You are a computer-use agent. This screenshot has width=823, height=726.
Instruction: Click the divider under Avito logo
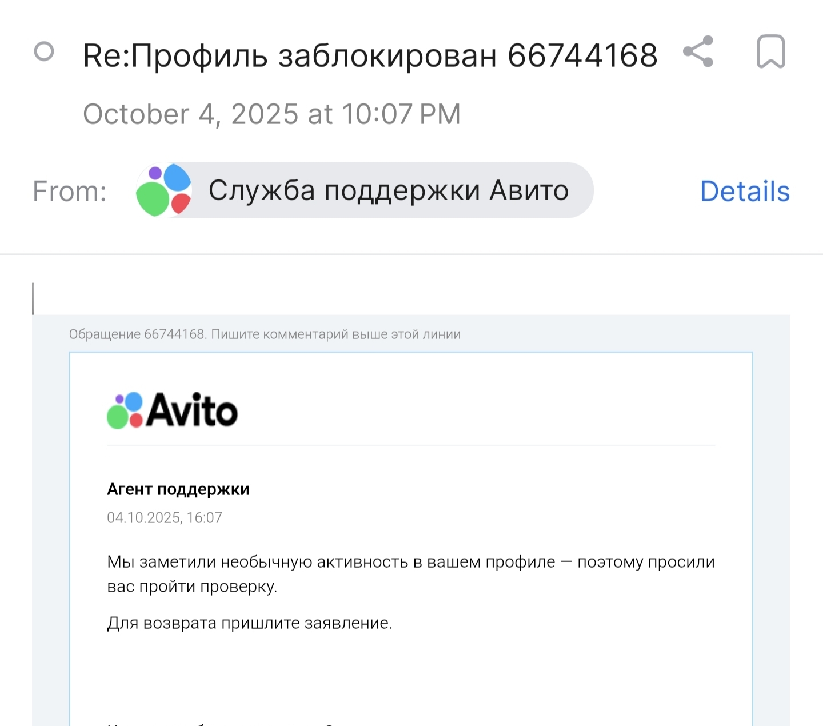pos(410,445)
